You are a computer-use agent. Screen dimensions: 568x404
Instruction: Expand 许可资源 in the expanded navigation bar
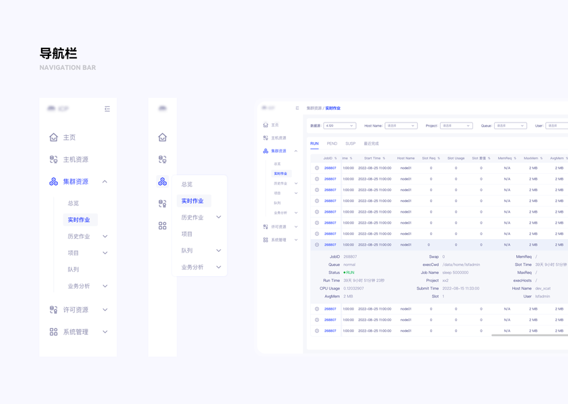[105, 310]
